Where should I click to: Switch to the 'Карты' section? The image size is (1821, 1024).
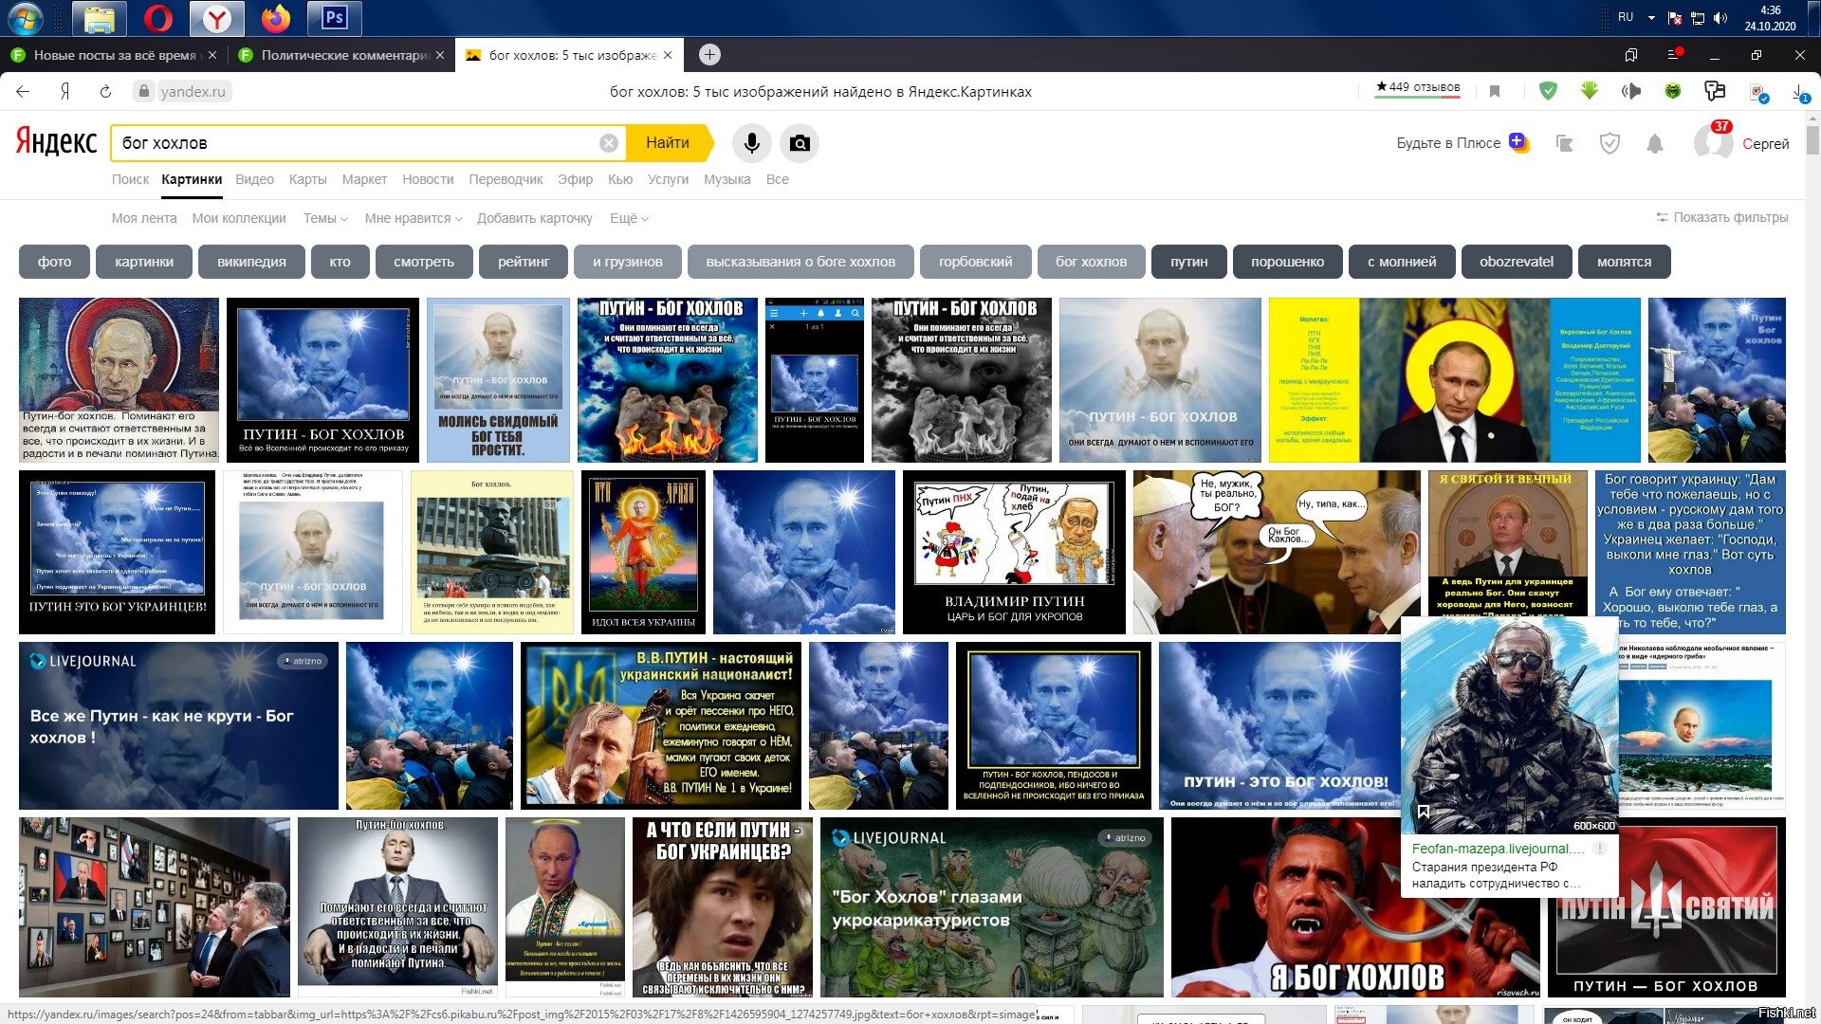tap(307, 179)
